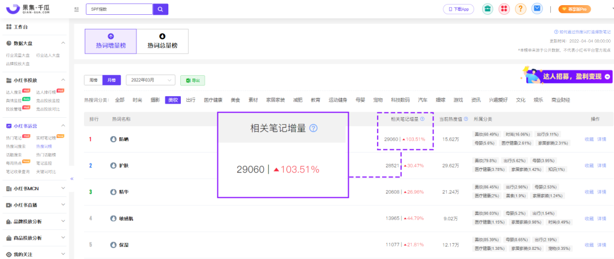Click the orange question mark help icon

(520, 9)
